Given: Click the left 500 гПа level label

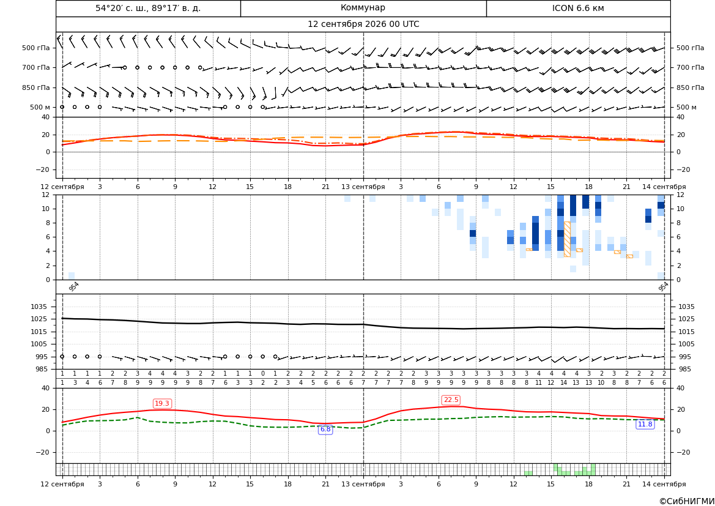Looking at the screenshot, I should pos(36,48).
